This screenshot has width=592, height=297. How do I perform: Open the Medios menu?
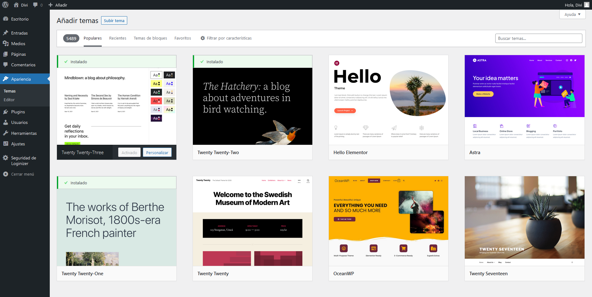25,44
